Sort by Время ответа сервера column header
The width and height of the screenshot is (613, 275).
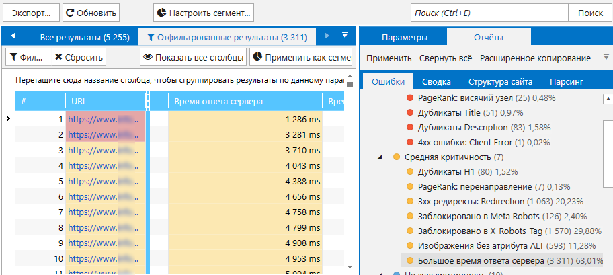[x=218, y=102]
